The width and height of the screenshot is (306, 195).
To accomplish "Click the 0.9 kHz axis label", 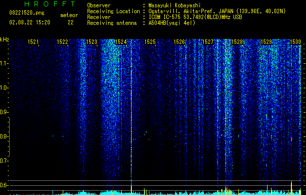I will [x=4, y=112].
